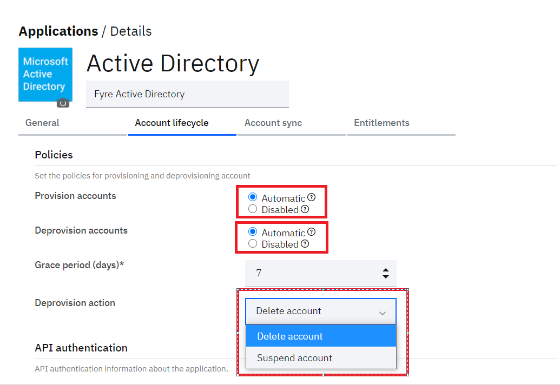Click the Deprovision action label
The height and width of the screenshot is (385, 560).
pyautogui.click(x=75, y=303)
